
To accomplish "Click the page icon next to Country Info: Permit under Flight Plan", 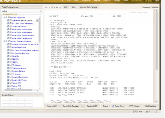I will (8, 26).
